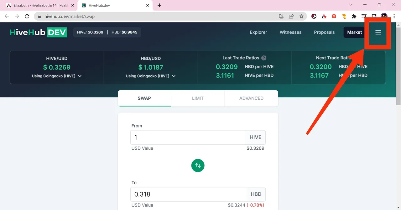Open the Hive Keychain extension
This screenshot has height=210, width=401.
pos(314,16)
